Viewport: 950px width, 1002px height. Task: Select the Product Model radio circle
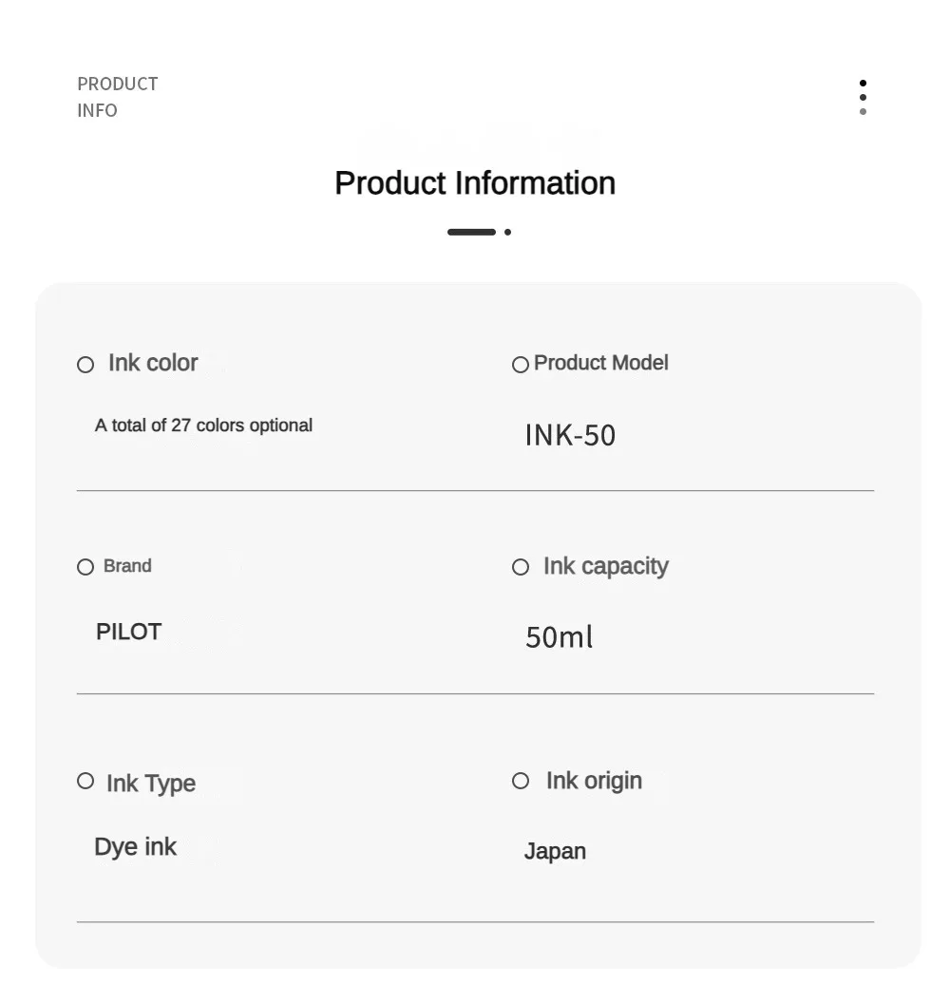tap(520, 365)
